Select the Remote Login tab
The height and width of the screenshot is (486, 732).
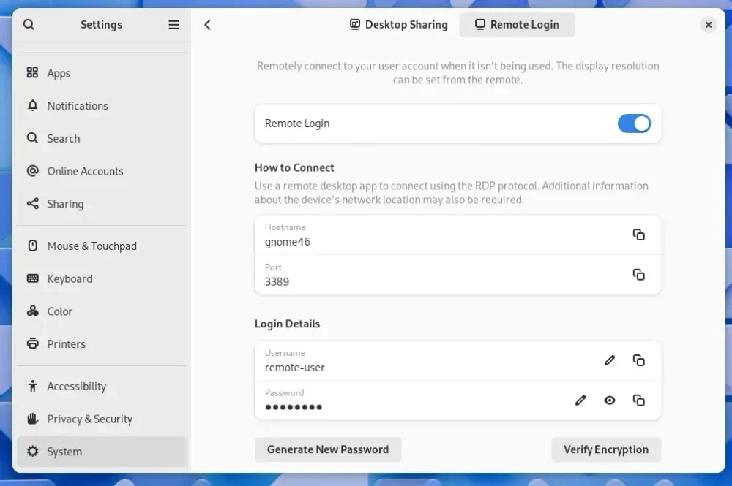517,25
